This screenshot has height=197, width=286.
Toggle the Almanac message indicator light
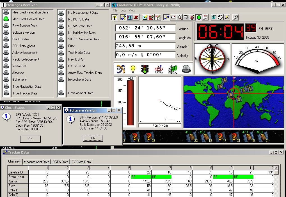[x=6, y=73]
